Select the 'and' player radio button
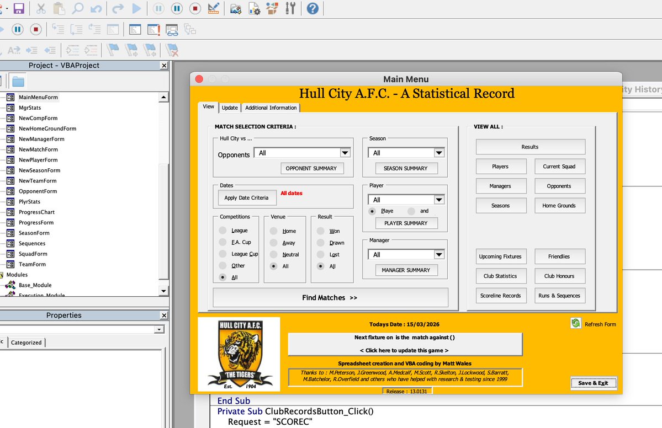 pos(411,211)
